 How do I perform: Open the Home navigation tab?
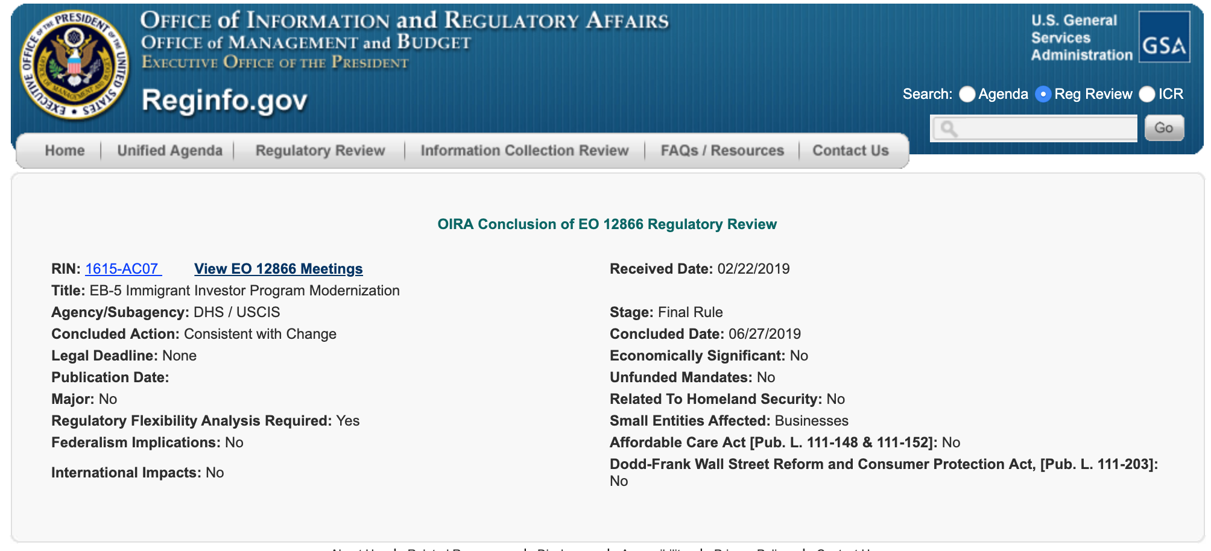(65, 151)
